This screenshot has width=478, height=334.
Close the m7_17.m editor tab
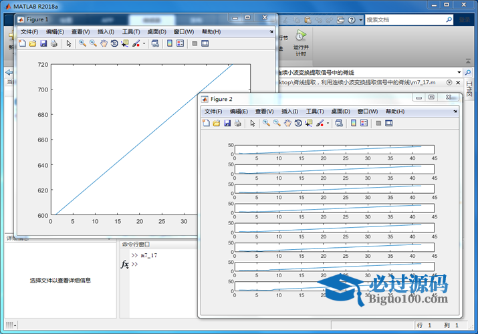coord(458,83)
